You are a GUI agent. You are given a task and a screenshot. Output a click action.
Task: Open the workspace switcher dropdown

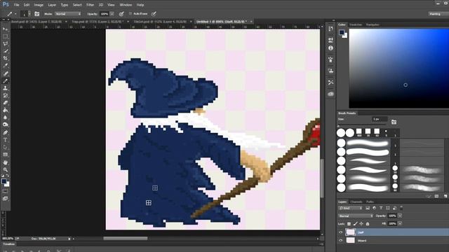point(438,14)
